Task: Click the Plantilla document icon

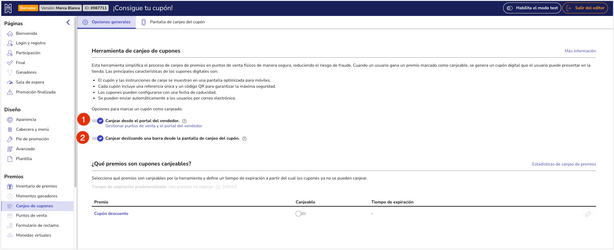Action: coord(10,159)
